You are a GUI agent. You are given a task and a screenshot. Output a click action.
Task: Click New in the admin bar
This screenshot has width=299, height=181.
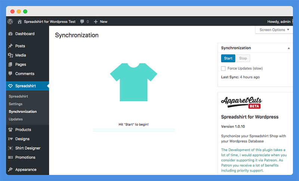click(104, 22)
